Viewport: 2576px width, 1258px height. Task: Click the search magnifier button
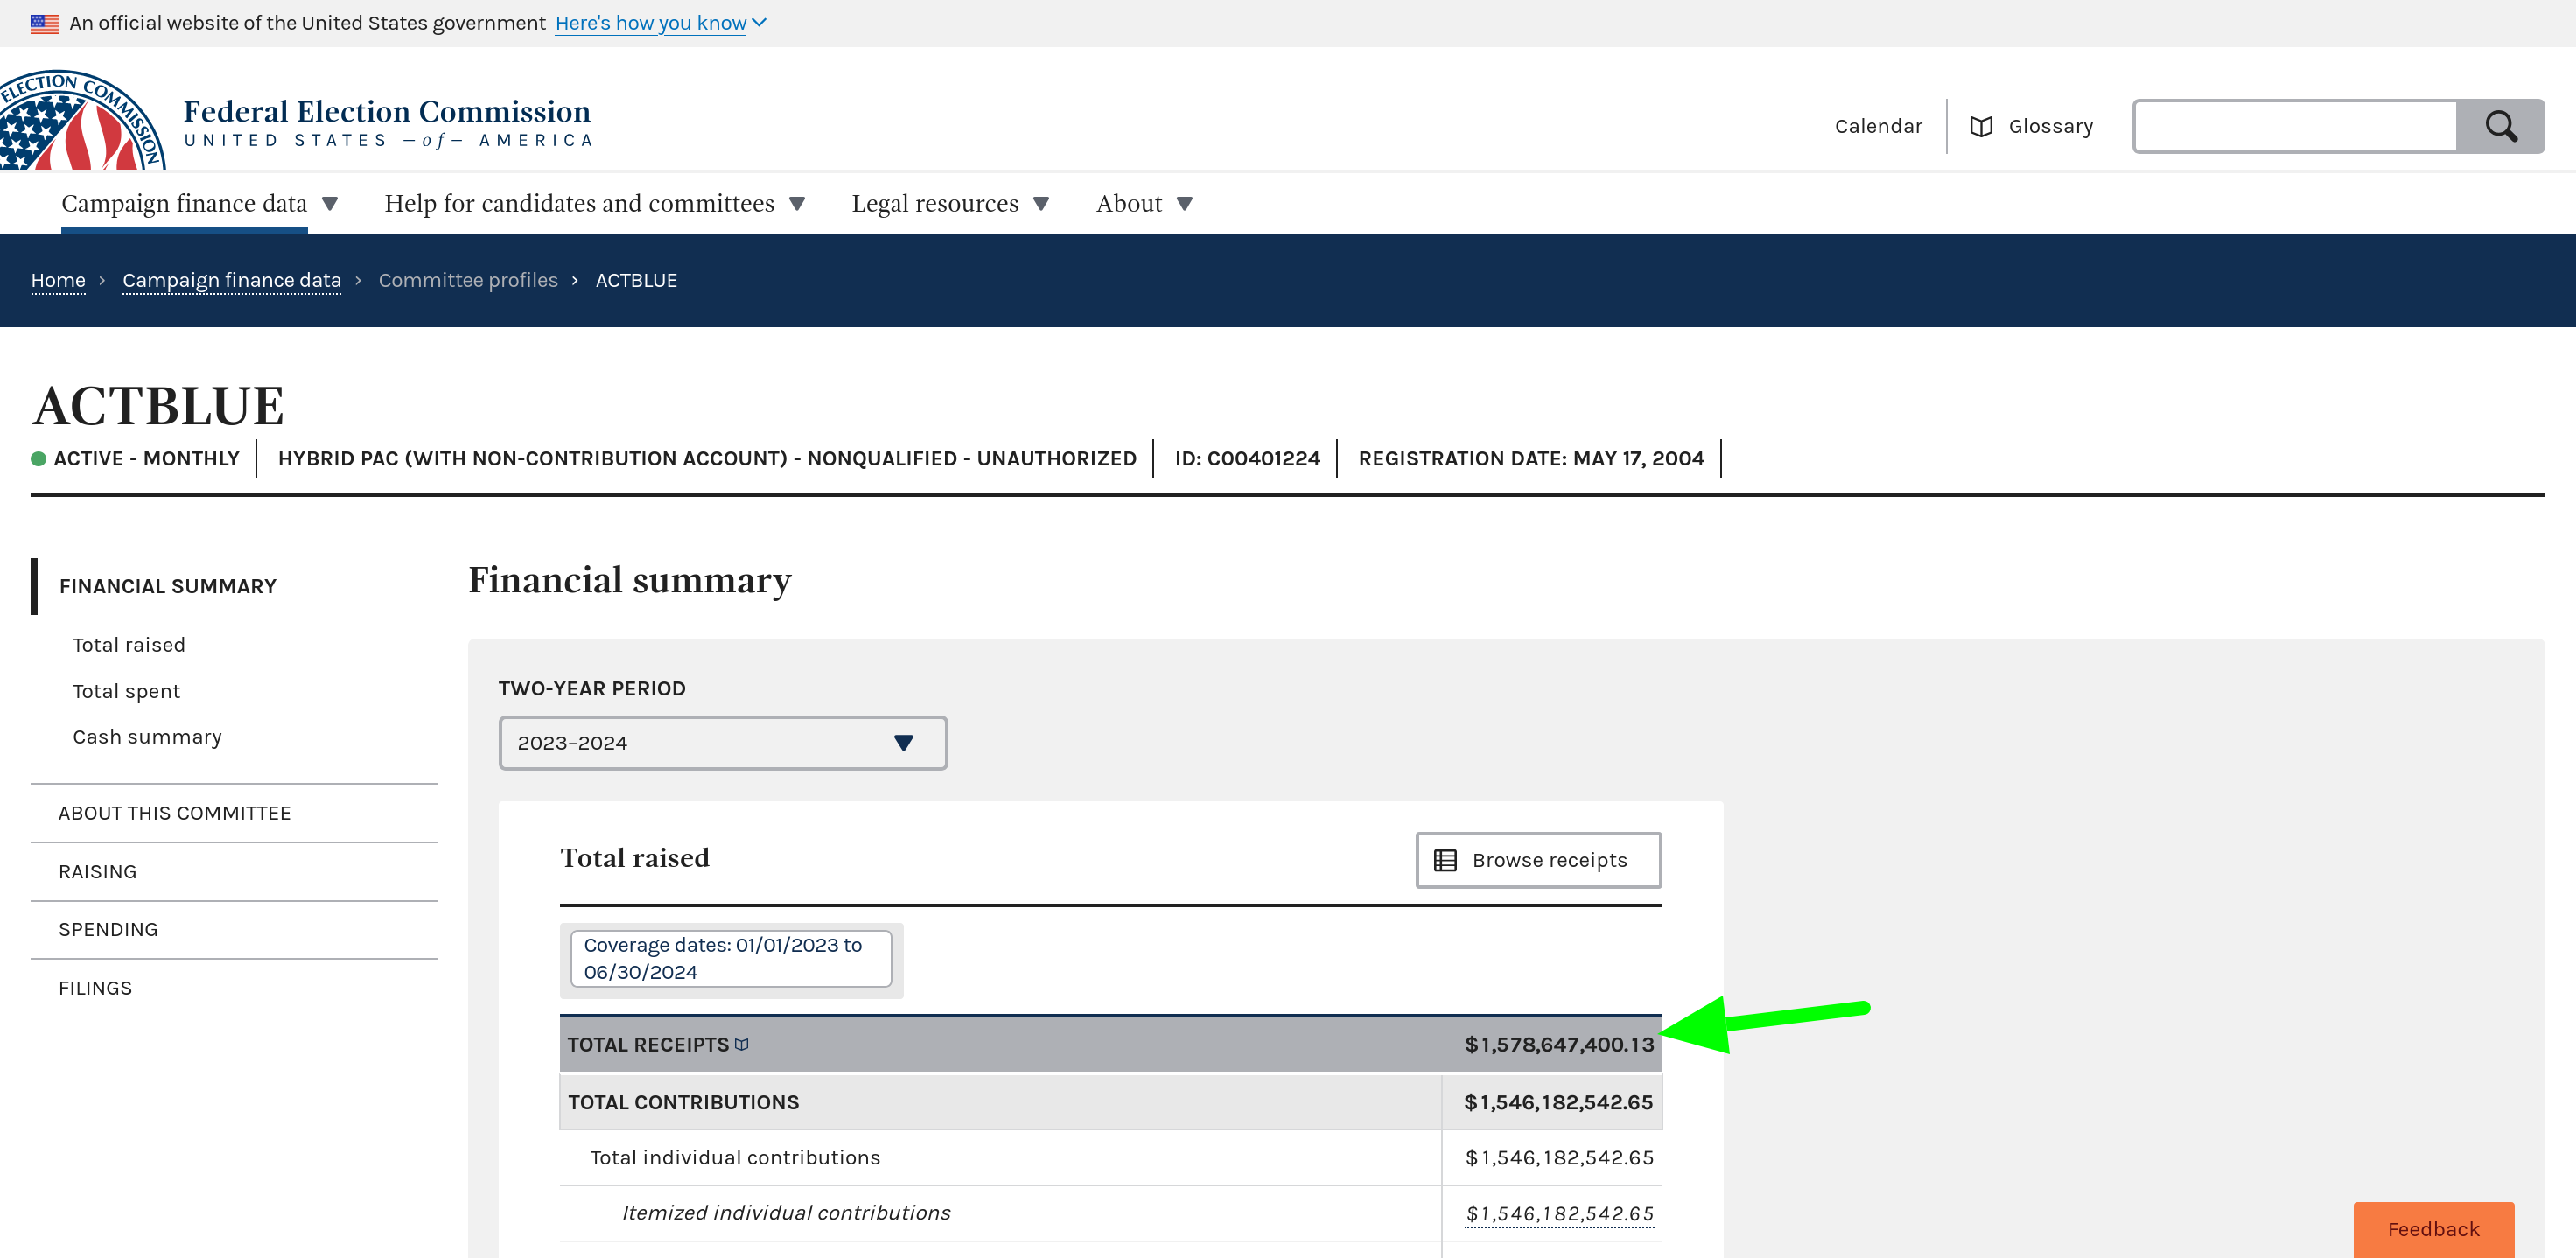2500,126
